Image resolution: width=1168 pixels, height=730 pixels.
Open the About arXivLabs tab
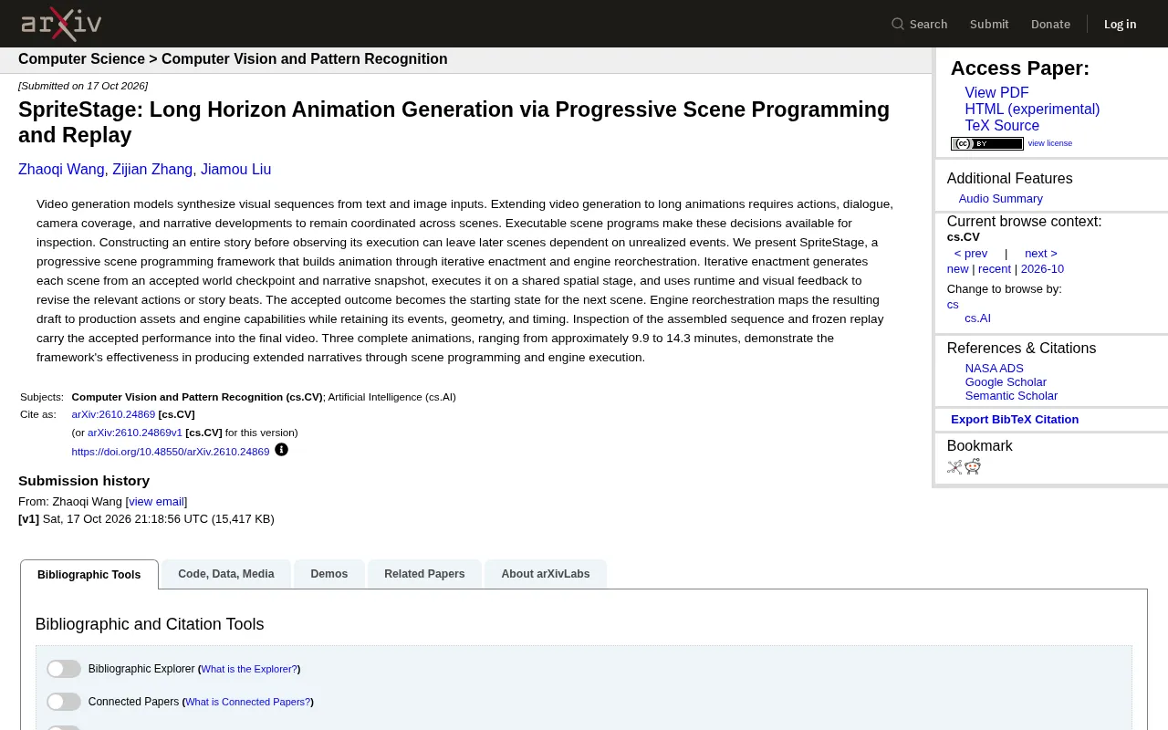(546, 574)
